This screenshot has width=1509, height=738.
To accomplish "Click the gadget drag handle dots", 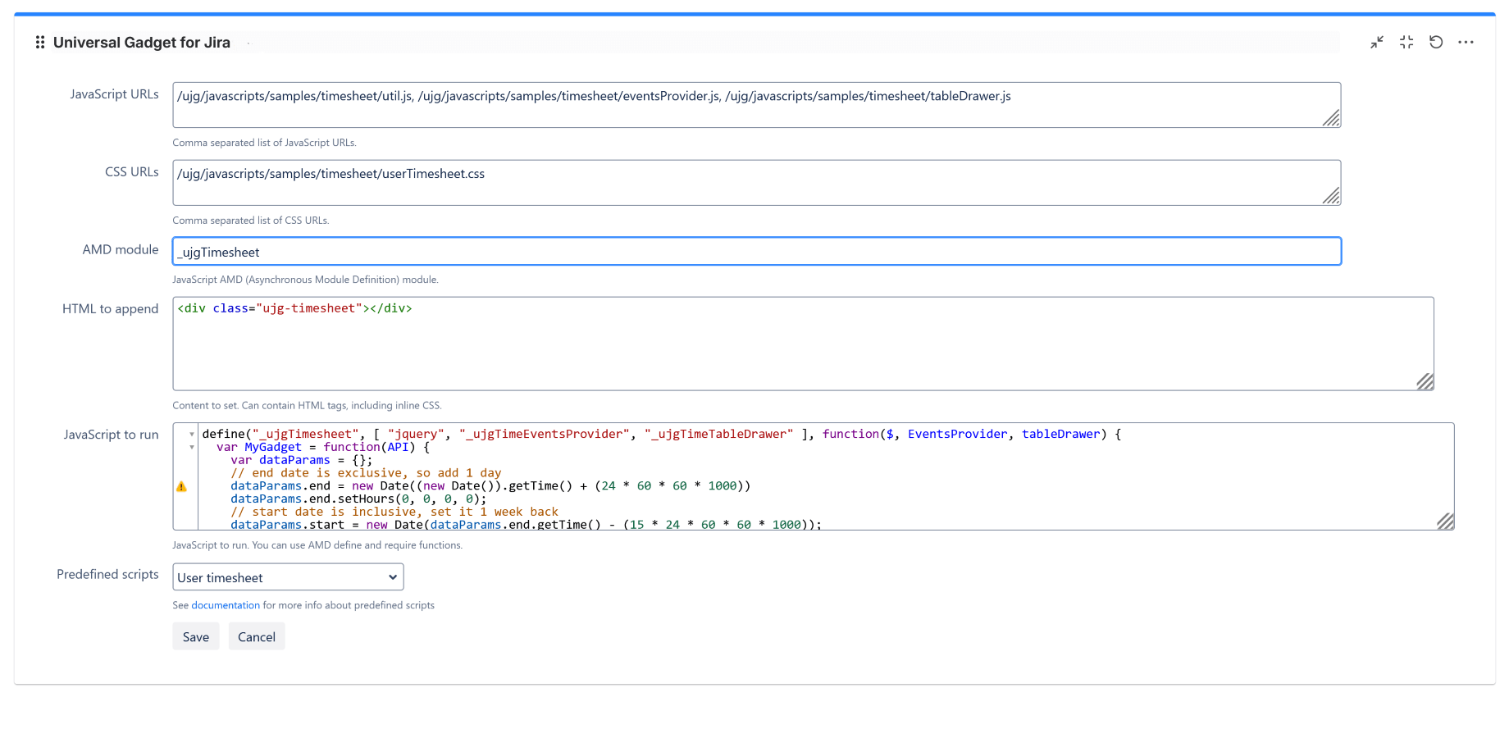I will click(x=39, y=42).
